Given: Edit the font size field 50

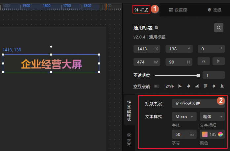Looking at the screenshot, I should (x=184, y=134).
